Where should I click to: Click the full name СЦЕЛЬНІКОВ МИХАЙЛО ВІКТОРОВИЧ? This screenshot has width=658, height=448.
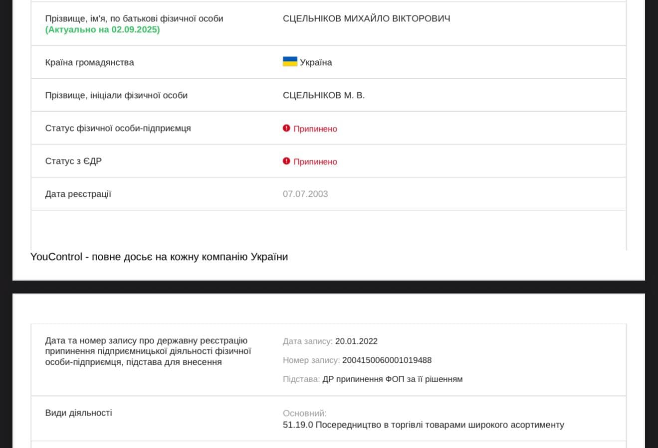366,18
